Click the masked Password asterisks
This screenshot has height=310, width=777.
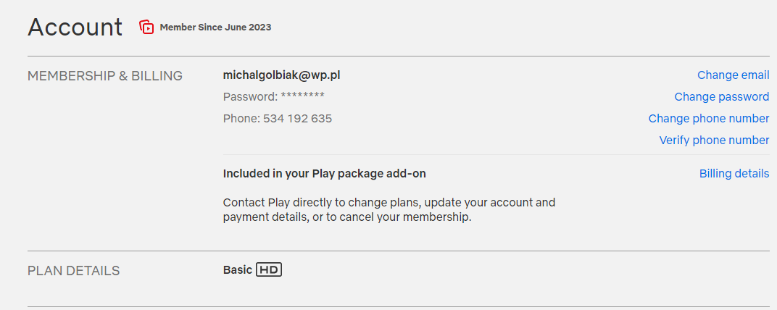tap(302, 96)
